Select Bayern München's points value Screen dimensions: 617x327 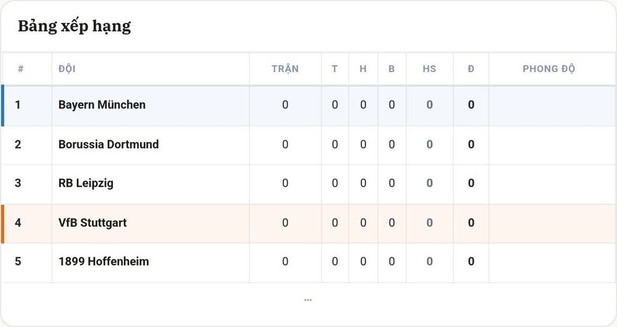pyautogui.click(x=471, y=105)
